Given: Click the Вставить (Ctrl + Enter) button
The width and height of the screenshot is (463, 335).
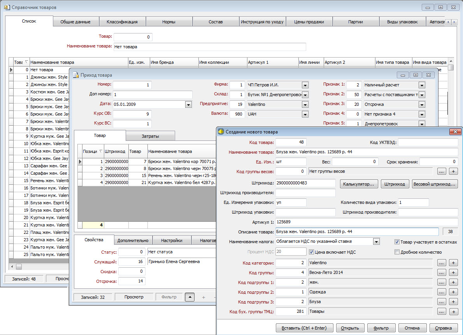Looking at the screenshot, I should [x=304, y=328].
